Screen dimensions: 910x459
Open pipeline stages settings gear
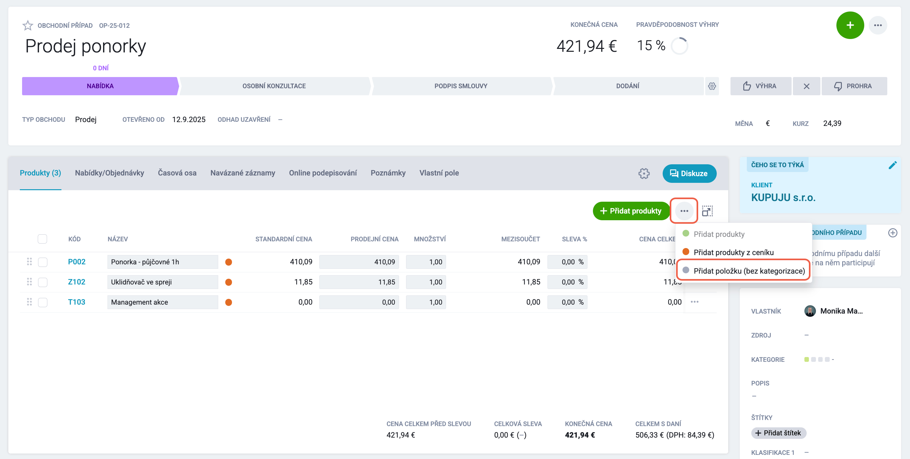(x=712, y=86)
